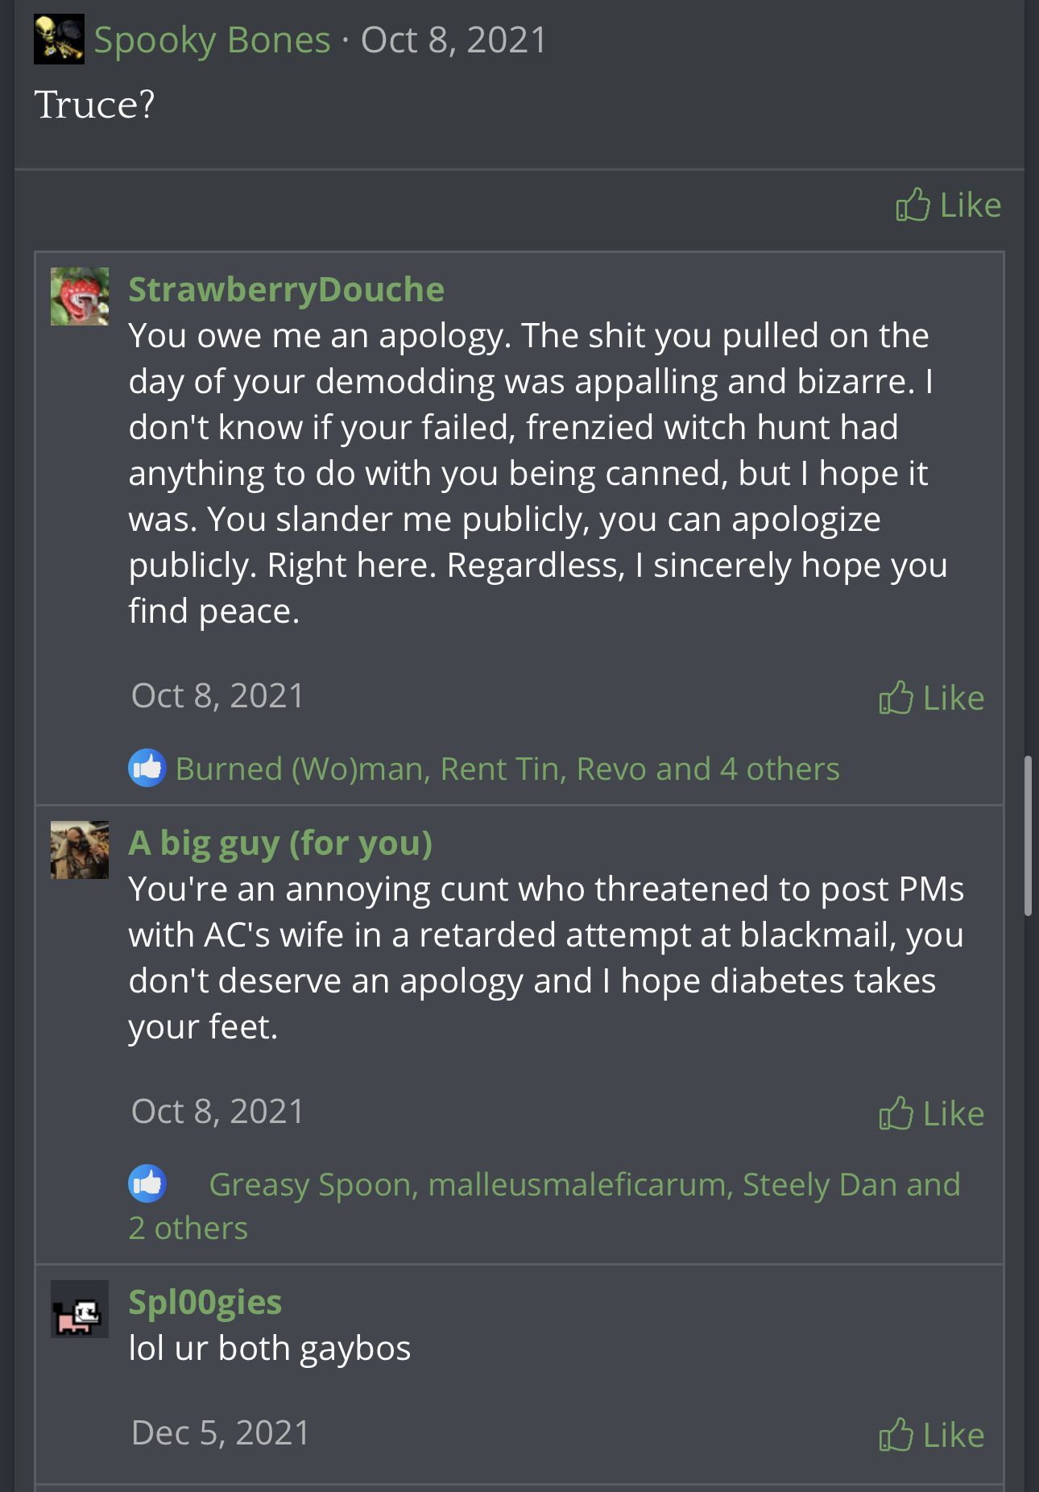This screenshot has height=1492, width=1039.
Task: Open StrawberryDouche username link
Action: tap(286, 289)
